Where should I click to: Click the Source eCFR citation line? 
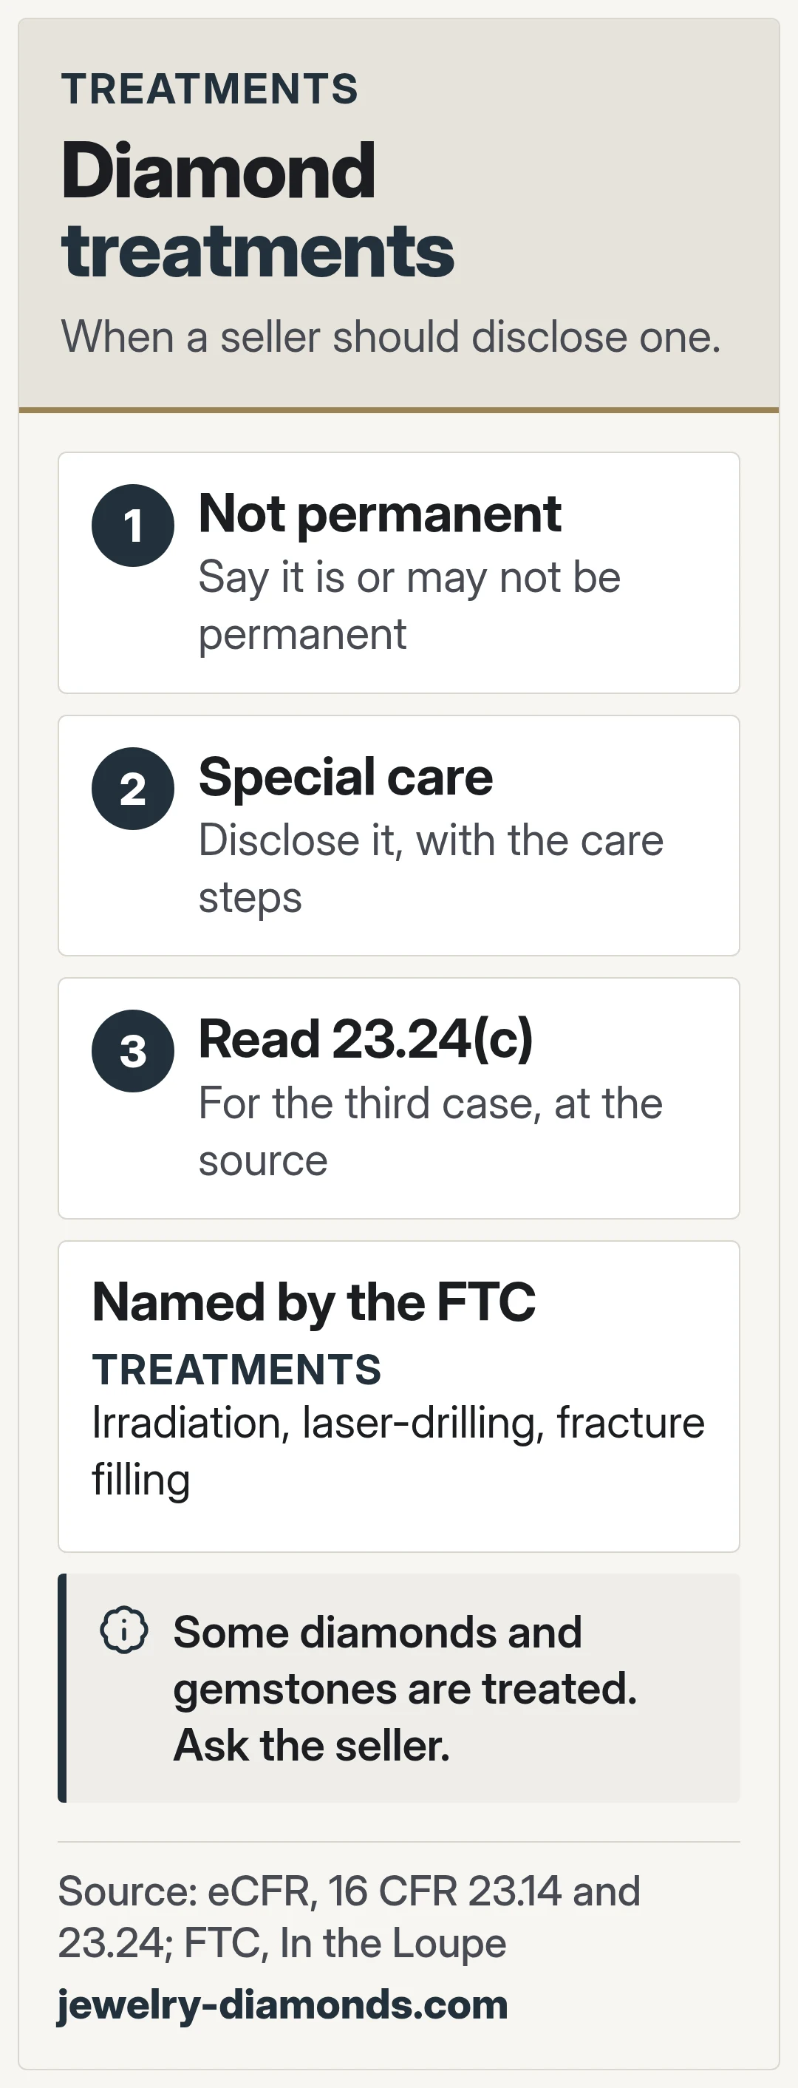pos(349,1917)
